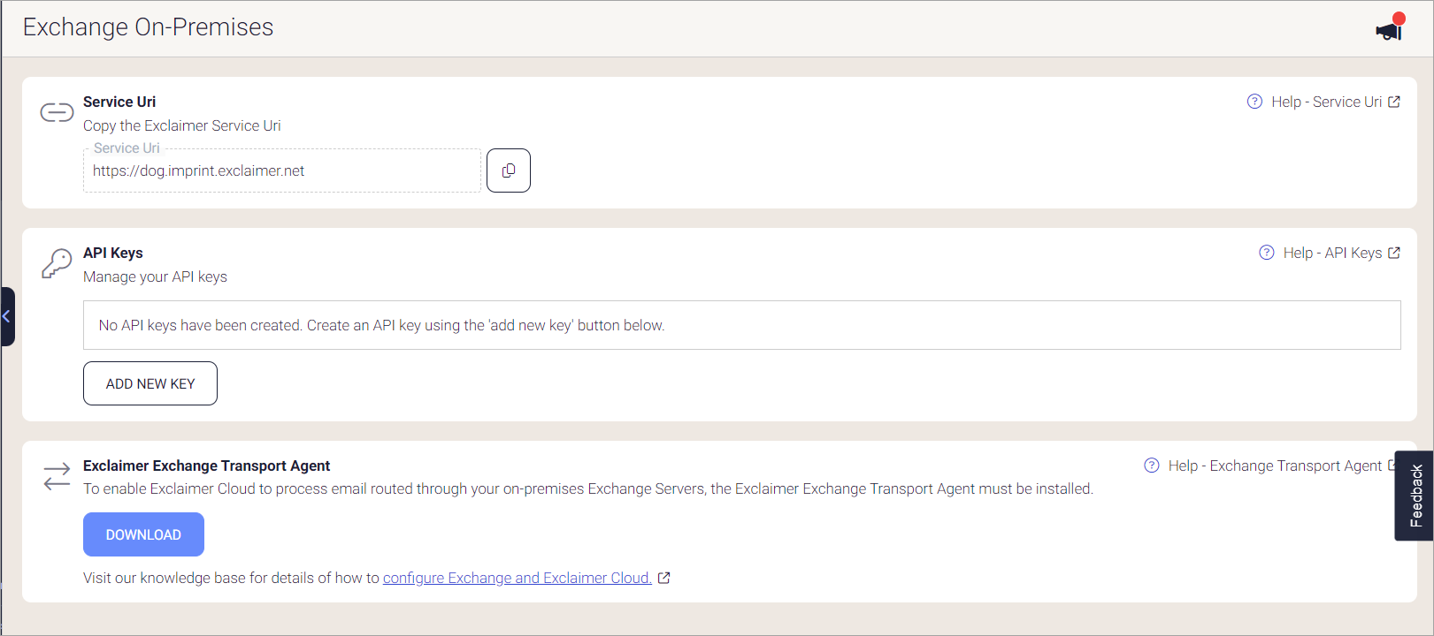Open the configure Exchange and Exclaimer Cloud link
This screenshot has width=1434, height=636.
tap(517, 578)
